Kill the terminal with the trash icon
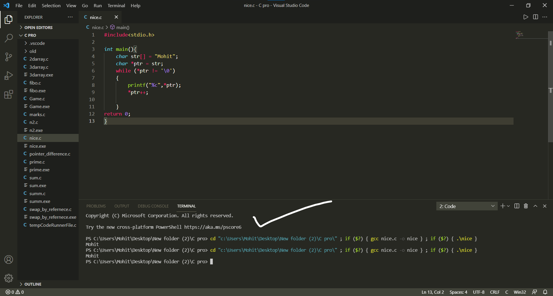 coord(526,206)
